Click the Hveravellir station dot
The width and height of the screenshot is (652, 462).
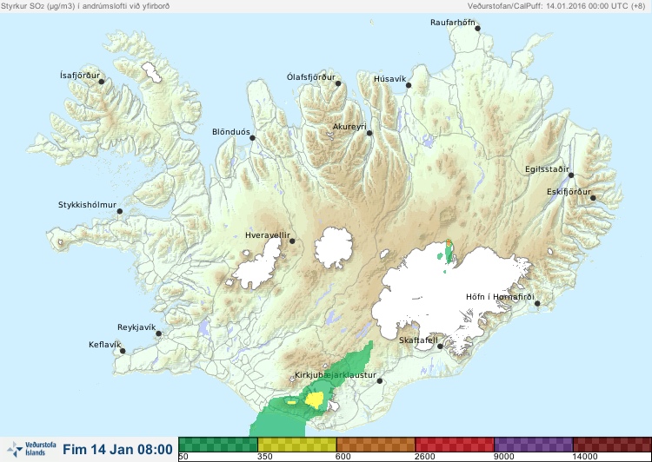click(292, 241)
